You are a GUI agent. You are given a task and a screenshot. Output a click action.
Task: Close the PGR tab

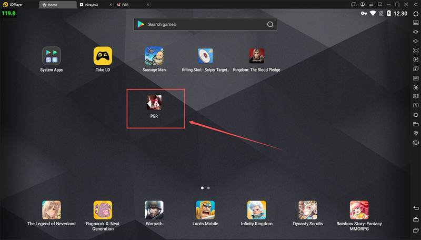pyautogui.click(x=148, y=5)
